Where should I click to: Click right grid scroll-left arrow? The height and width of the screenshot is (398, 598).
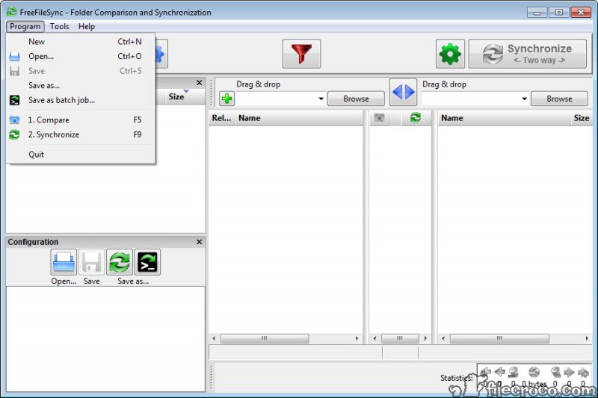443,338
